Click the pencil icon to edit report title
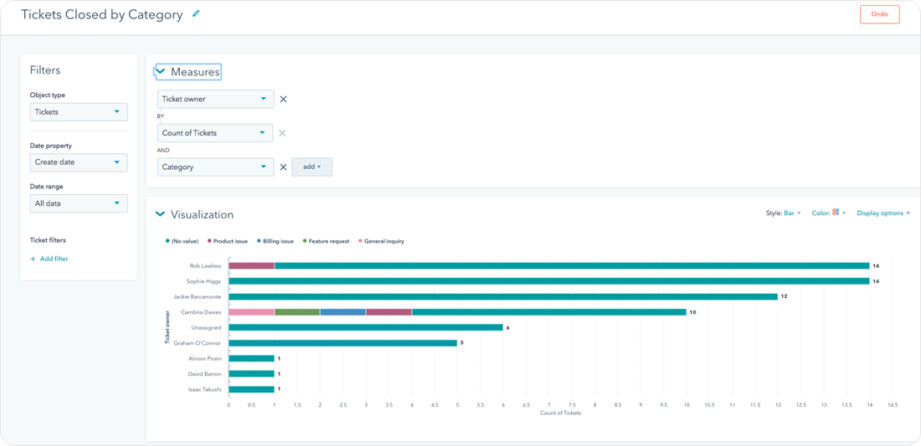This screenshot has height=446, width=921. [x=197, y=14]
